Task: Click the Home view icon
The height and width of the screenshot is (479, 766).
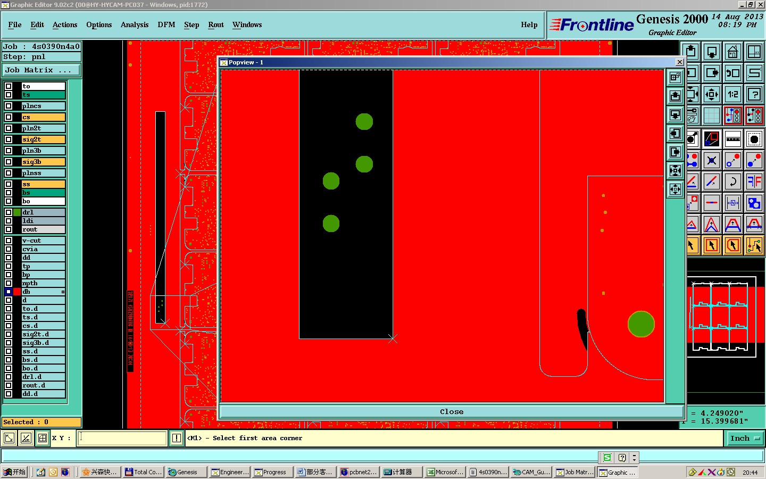Action: (x=732, y=52)
